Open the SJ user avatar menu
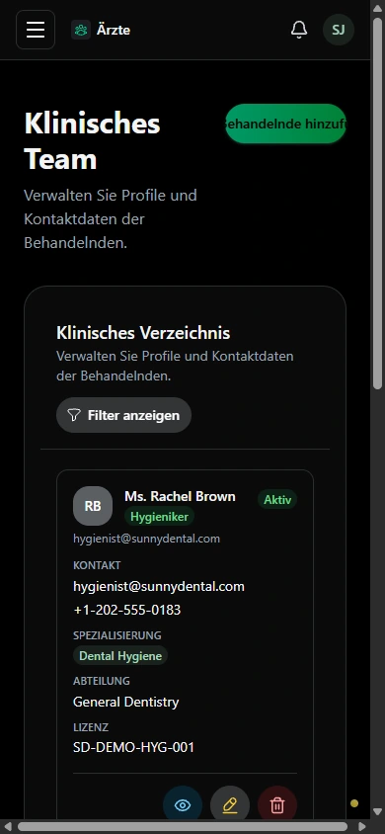The width and height of the screenshot is (385, 834). click(x=339, y=30)
